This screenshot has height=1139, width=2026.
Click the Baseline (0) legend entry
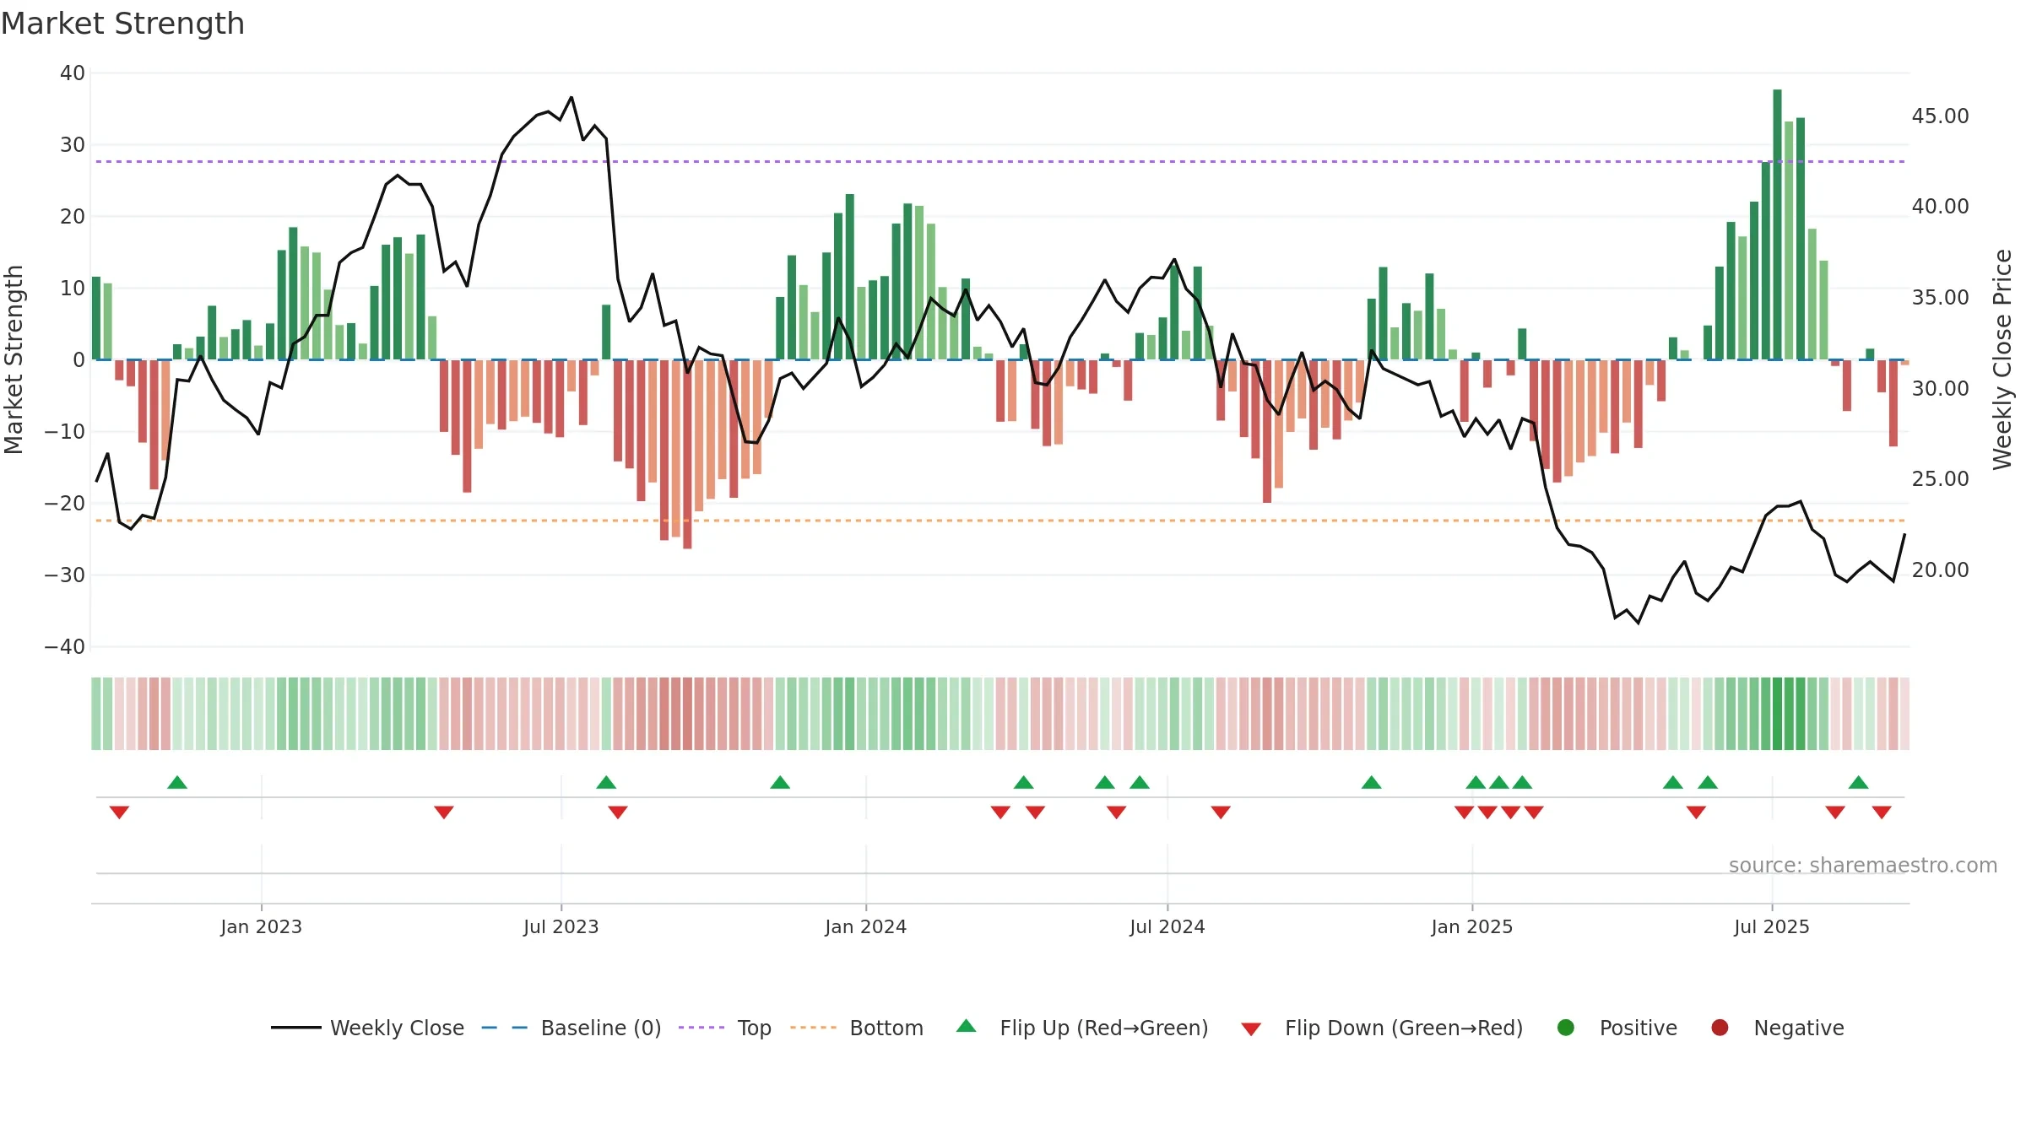(x=572, y=1028)
